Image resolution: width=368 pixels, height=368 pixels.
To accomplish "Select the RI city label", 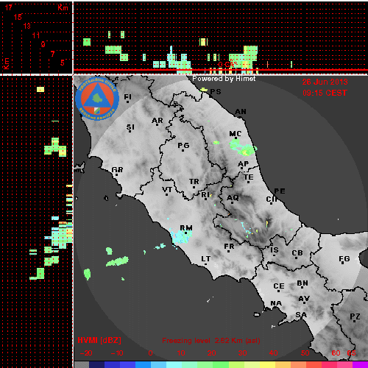I will [205, 194].
